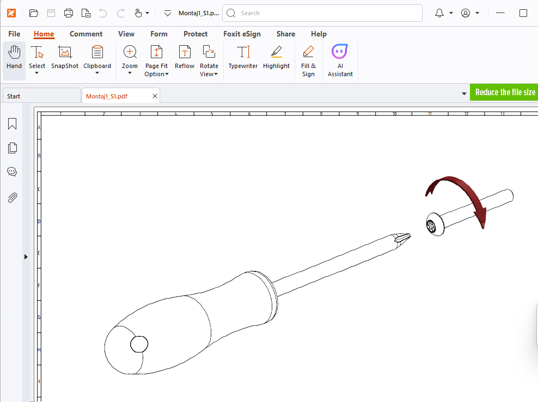Open Page Fit Option menu
The height and width of the screenshot is (402, 538).
[x=156, y=61]
